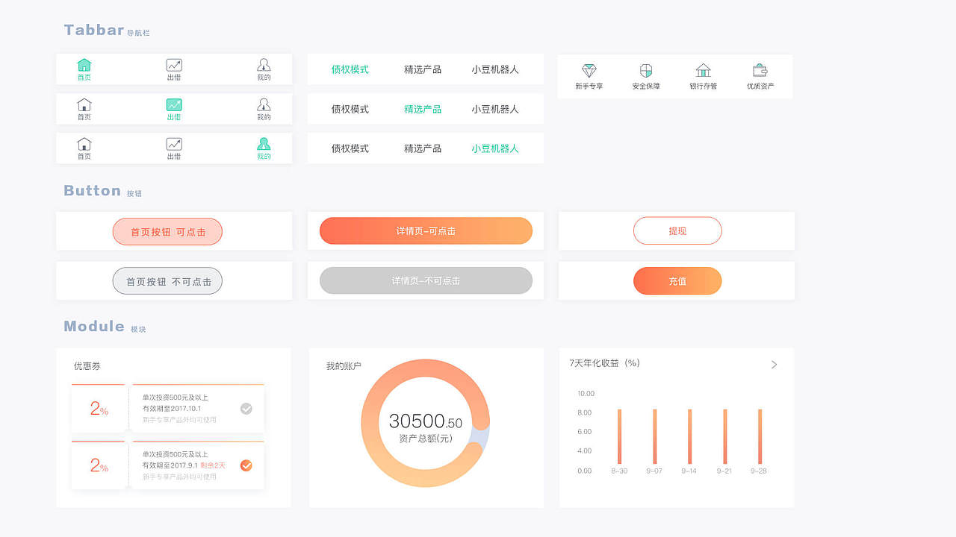Open the 安全保障 shield icon
The width and height of the screenshot is (956, 537).
646,70
